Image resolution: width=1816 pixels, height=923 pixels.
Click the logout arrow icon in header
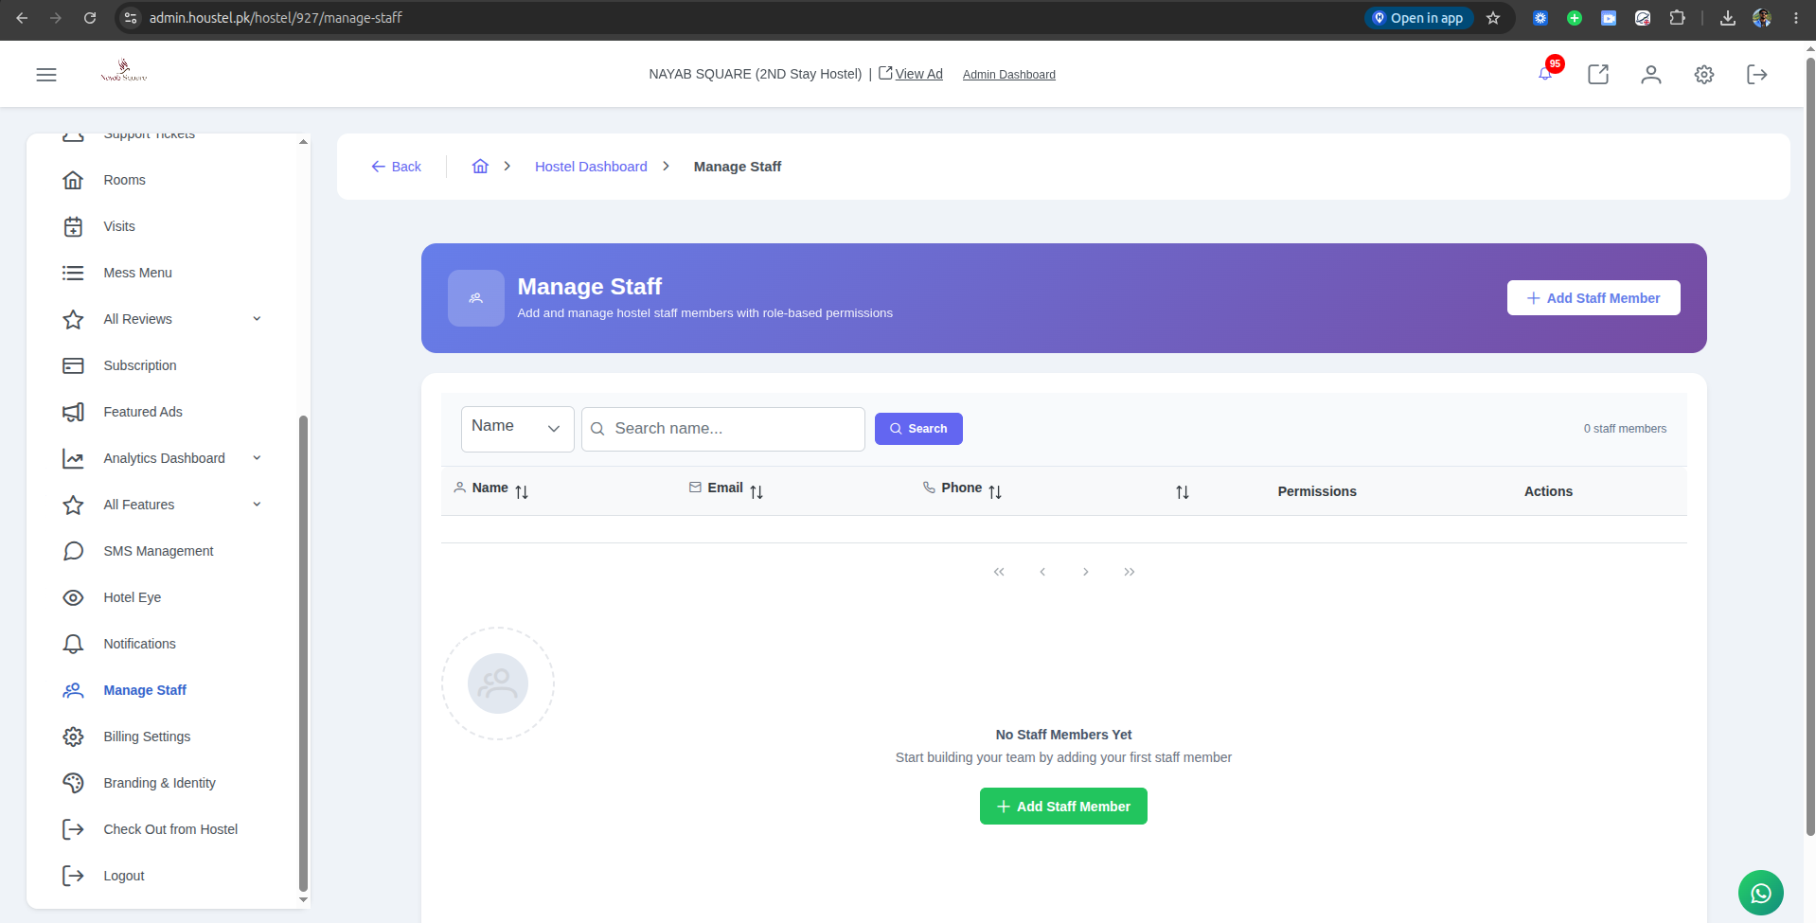[1757, 75]
